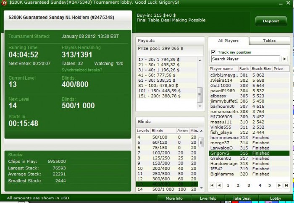Return to the Lobby
Image resolution: width=294 pixels, height=203 pixels.
coord(276,198)
